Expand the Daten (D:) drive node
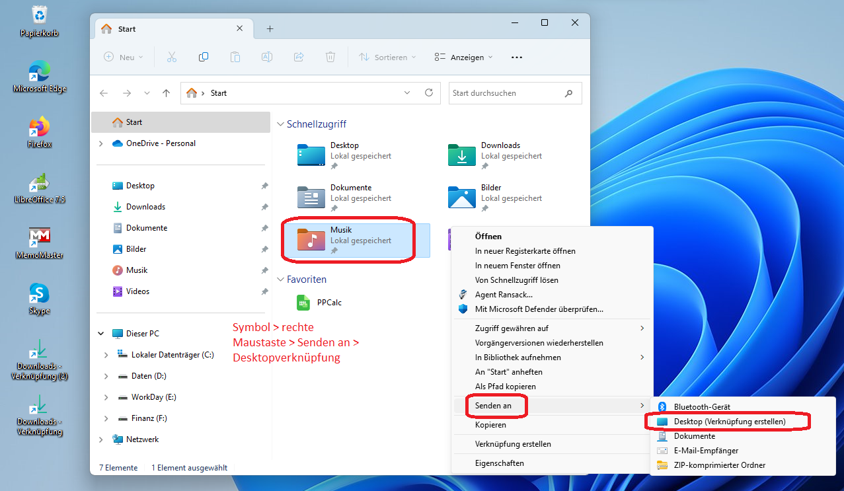The width and height of the screenshot is (844, 491). pyautogui.click(x=106, y=376)
